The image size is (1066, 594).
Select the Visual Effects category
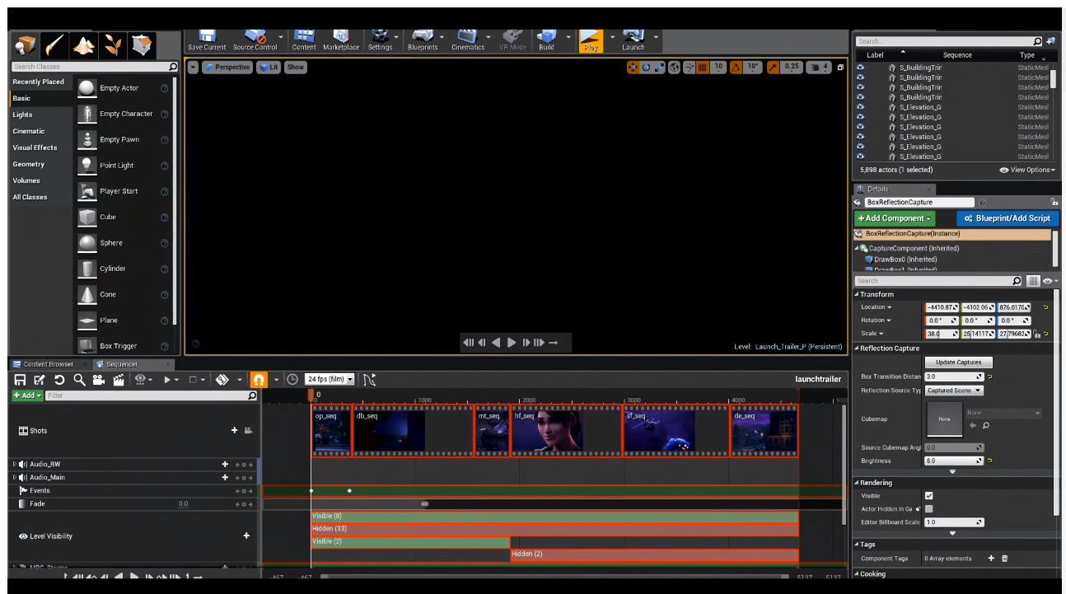(35, 147)
